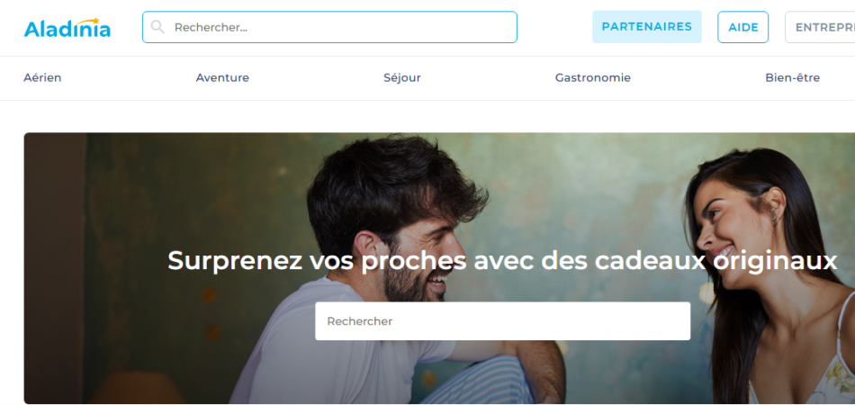Go to the Séjour category
Screen dimensions: 855x405
[402, 77]
